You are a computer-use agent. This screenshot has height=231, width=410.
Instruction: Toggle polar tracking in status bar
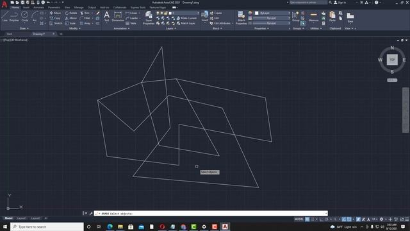[x=327, y=219]
